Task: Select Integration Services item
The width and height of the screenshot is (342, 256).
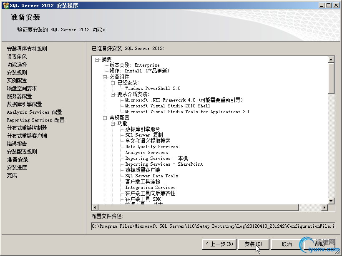Action: pos(150,188)
